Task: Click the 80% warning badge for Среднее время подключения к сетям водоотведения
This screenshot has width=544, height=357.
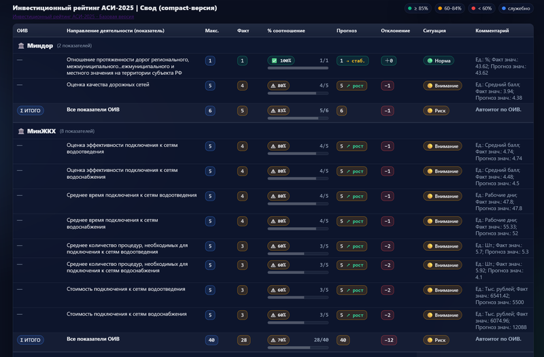Action: click(x=278, y=196)
